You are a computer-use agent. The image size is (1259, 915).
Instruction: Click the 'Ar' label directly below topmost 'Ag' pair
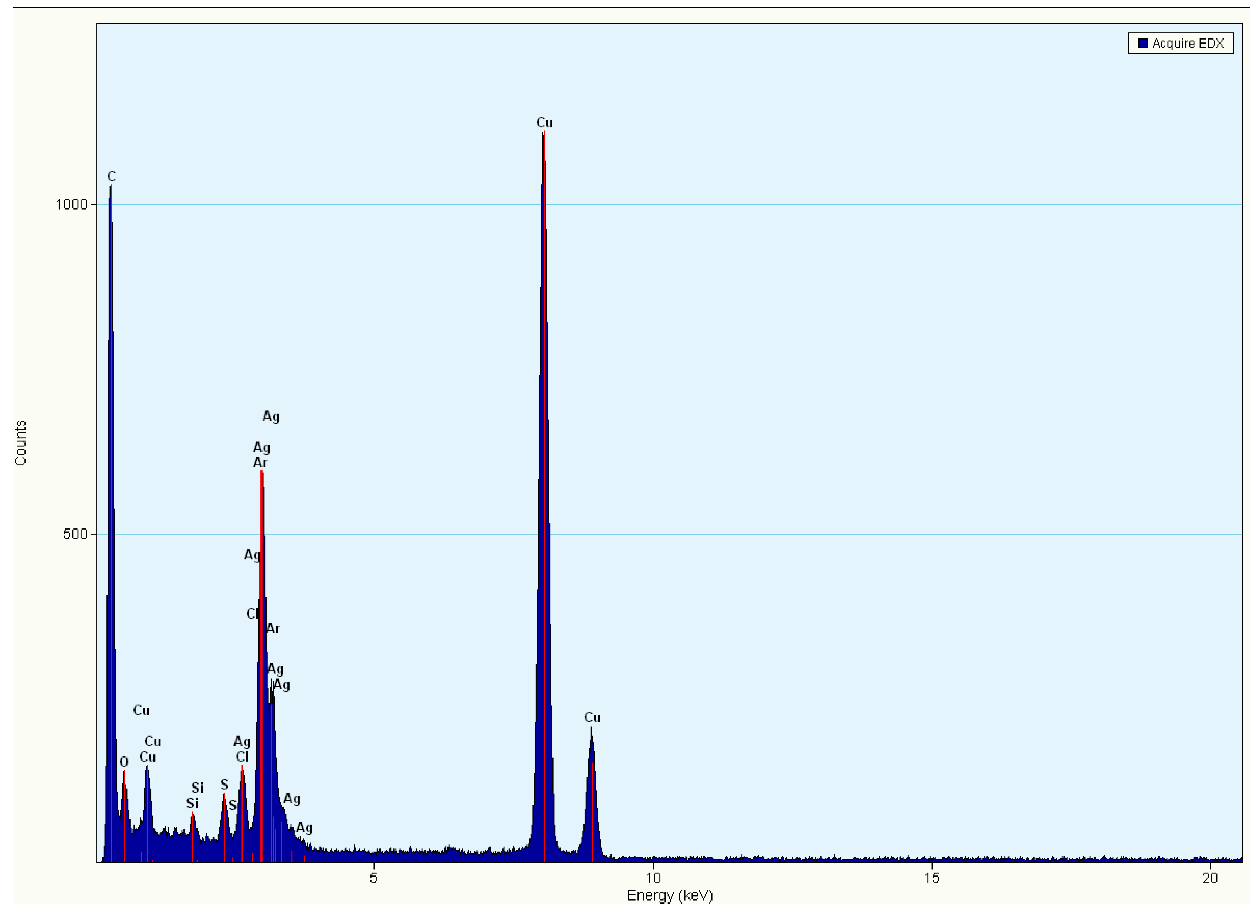260,463
